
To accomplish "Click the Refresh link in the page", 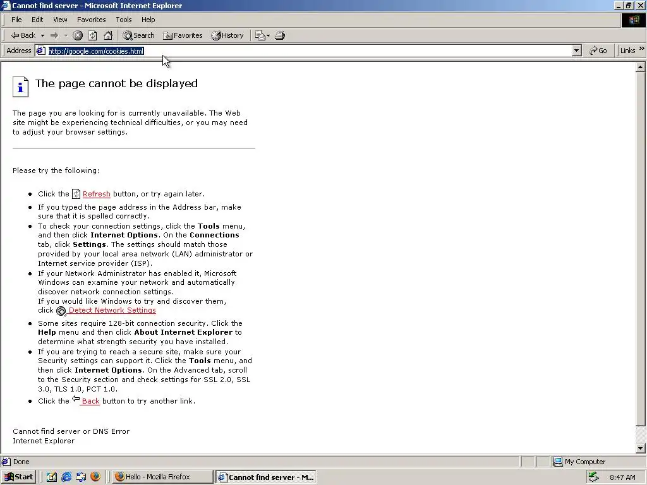I will (96, 194).
